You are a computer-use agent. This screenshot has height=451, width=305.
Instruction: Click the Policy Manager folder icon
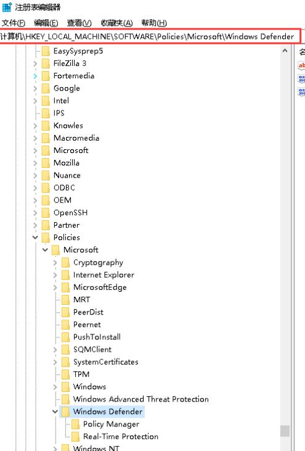tap(76, 424)
